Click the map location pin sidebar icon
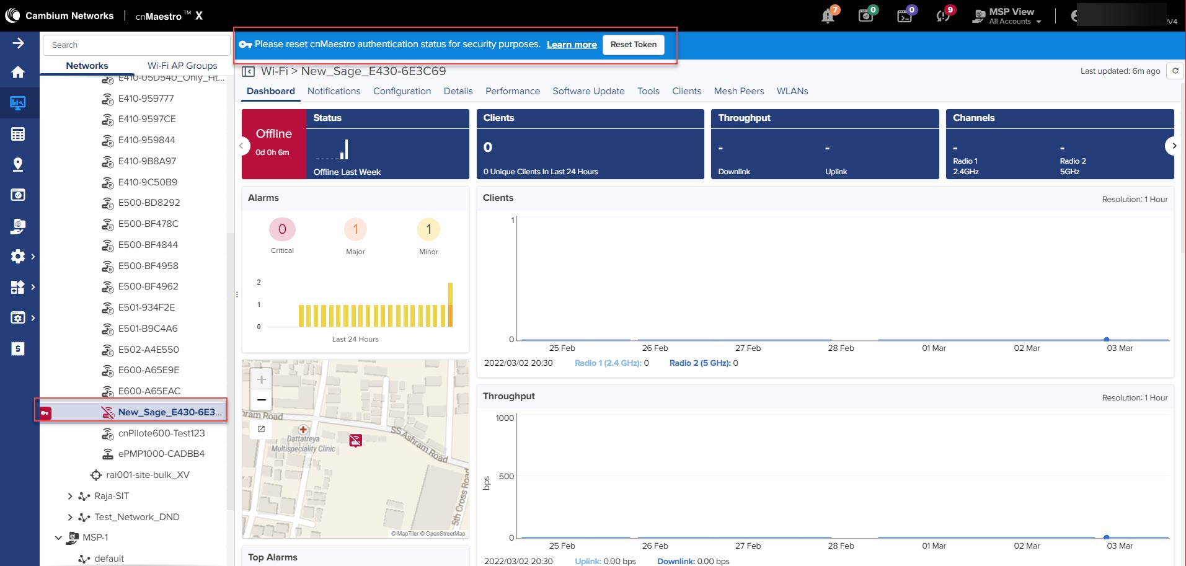The height and width of the screenshot is (566, 1186). (x=18, y=164)
